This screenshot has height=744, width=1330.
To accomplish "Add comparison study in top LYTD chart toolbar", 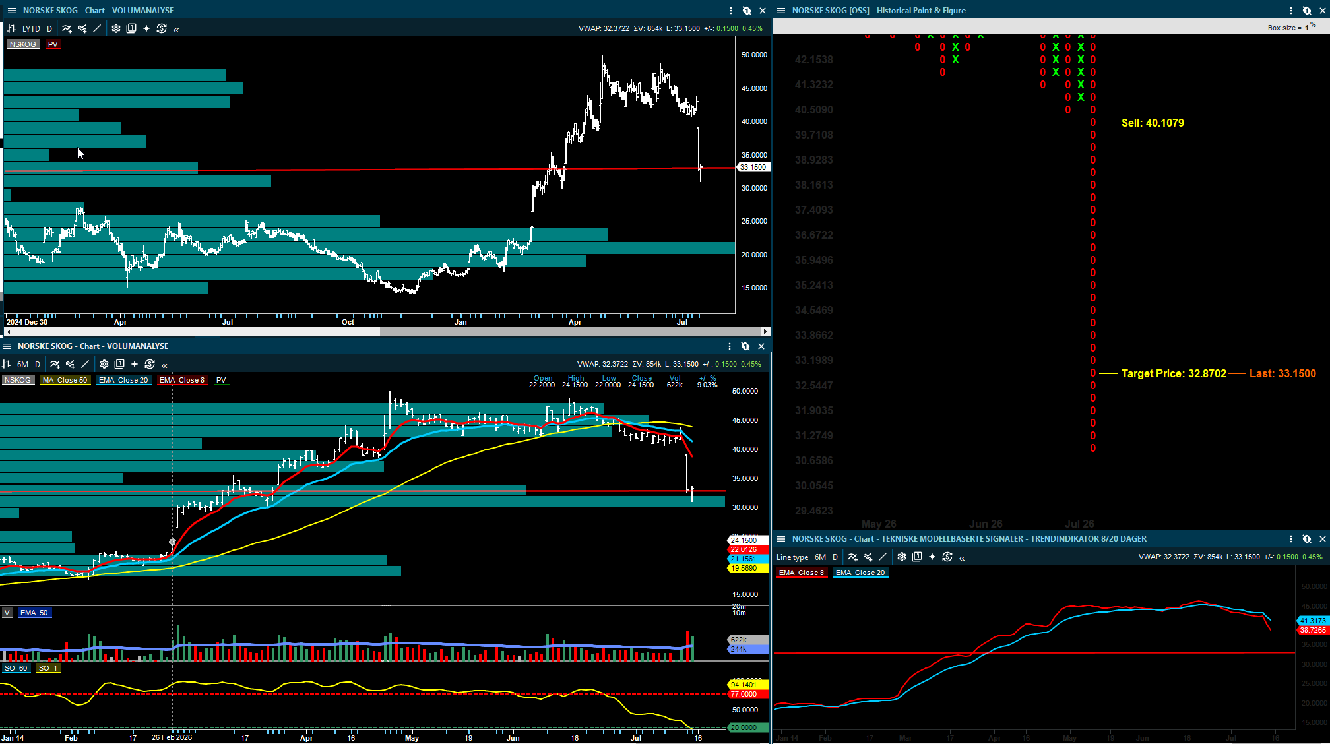I will [x=82, y=28].
